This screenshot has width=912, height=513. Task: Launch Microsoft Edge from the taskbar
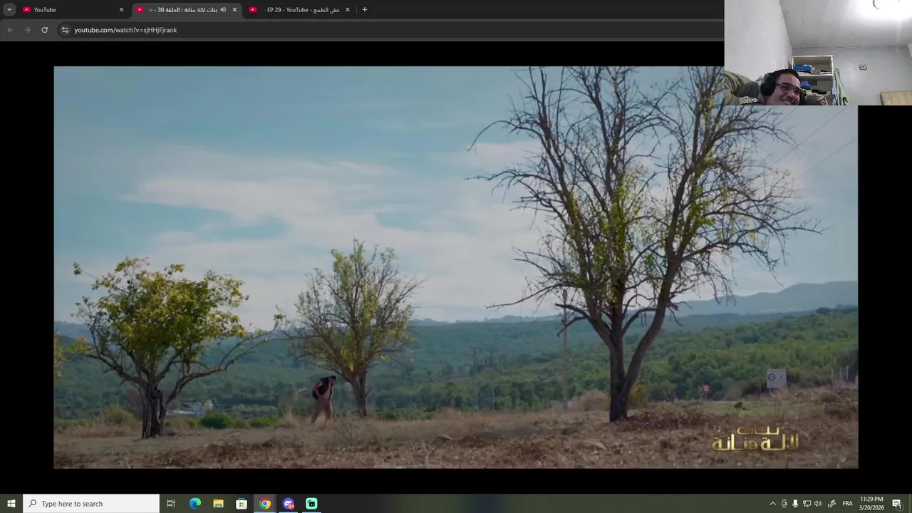click(195, 504)
